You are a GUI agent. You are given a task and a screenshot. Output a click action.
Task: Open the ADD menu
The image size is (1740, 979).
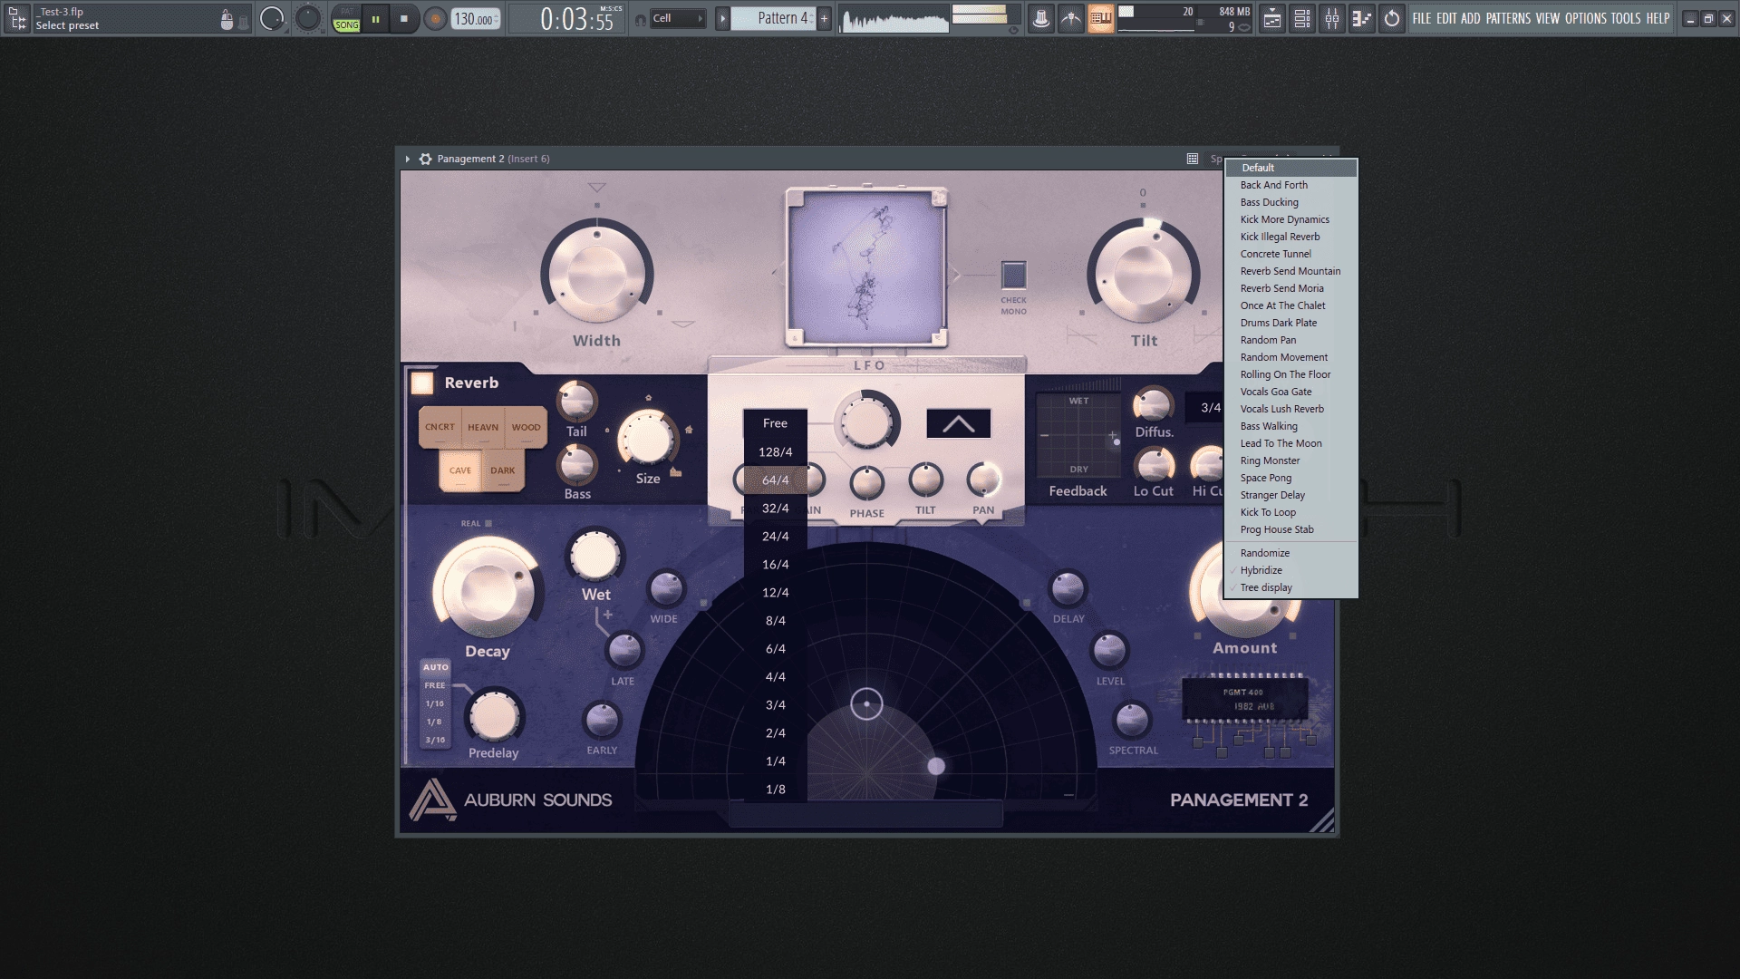point(1471,18)
